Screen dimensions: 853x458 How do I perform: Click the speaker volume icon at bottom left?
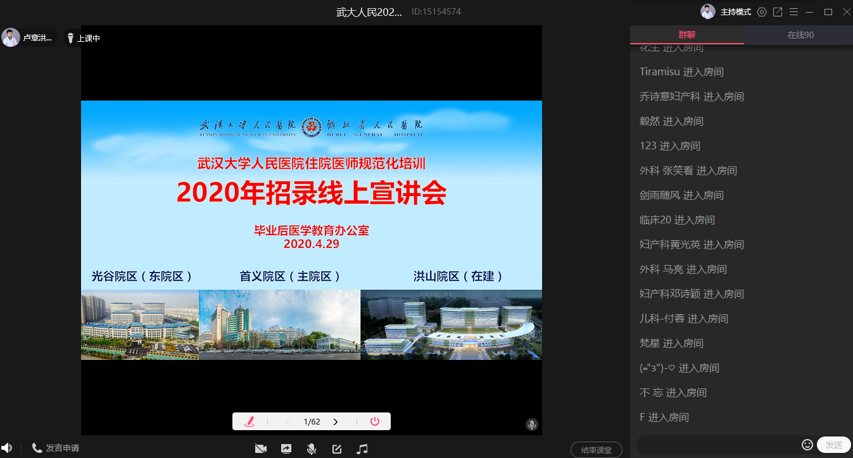point(7,448)
